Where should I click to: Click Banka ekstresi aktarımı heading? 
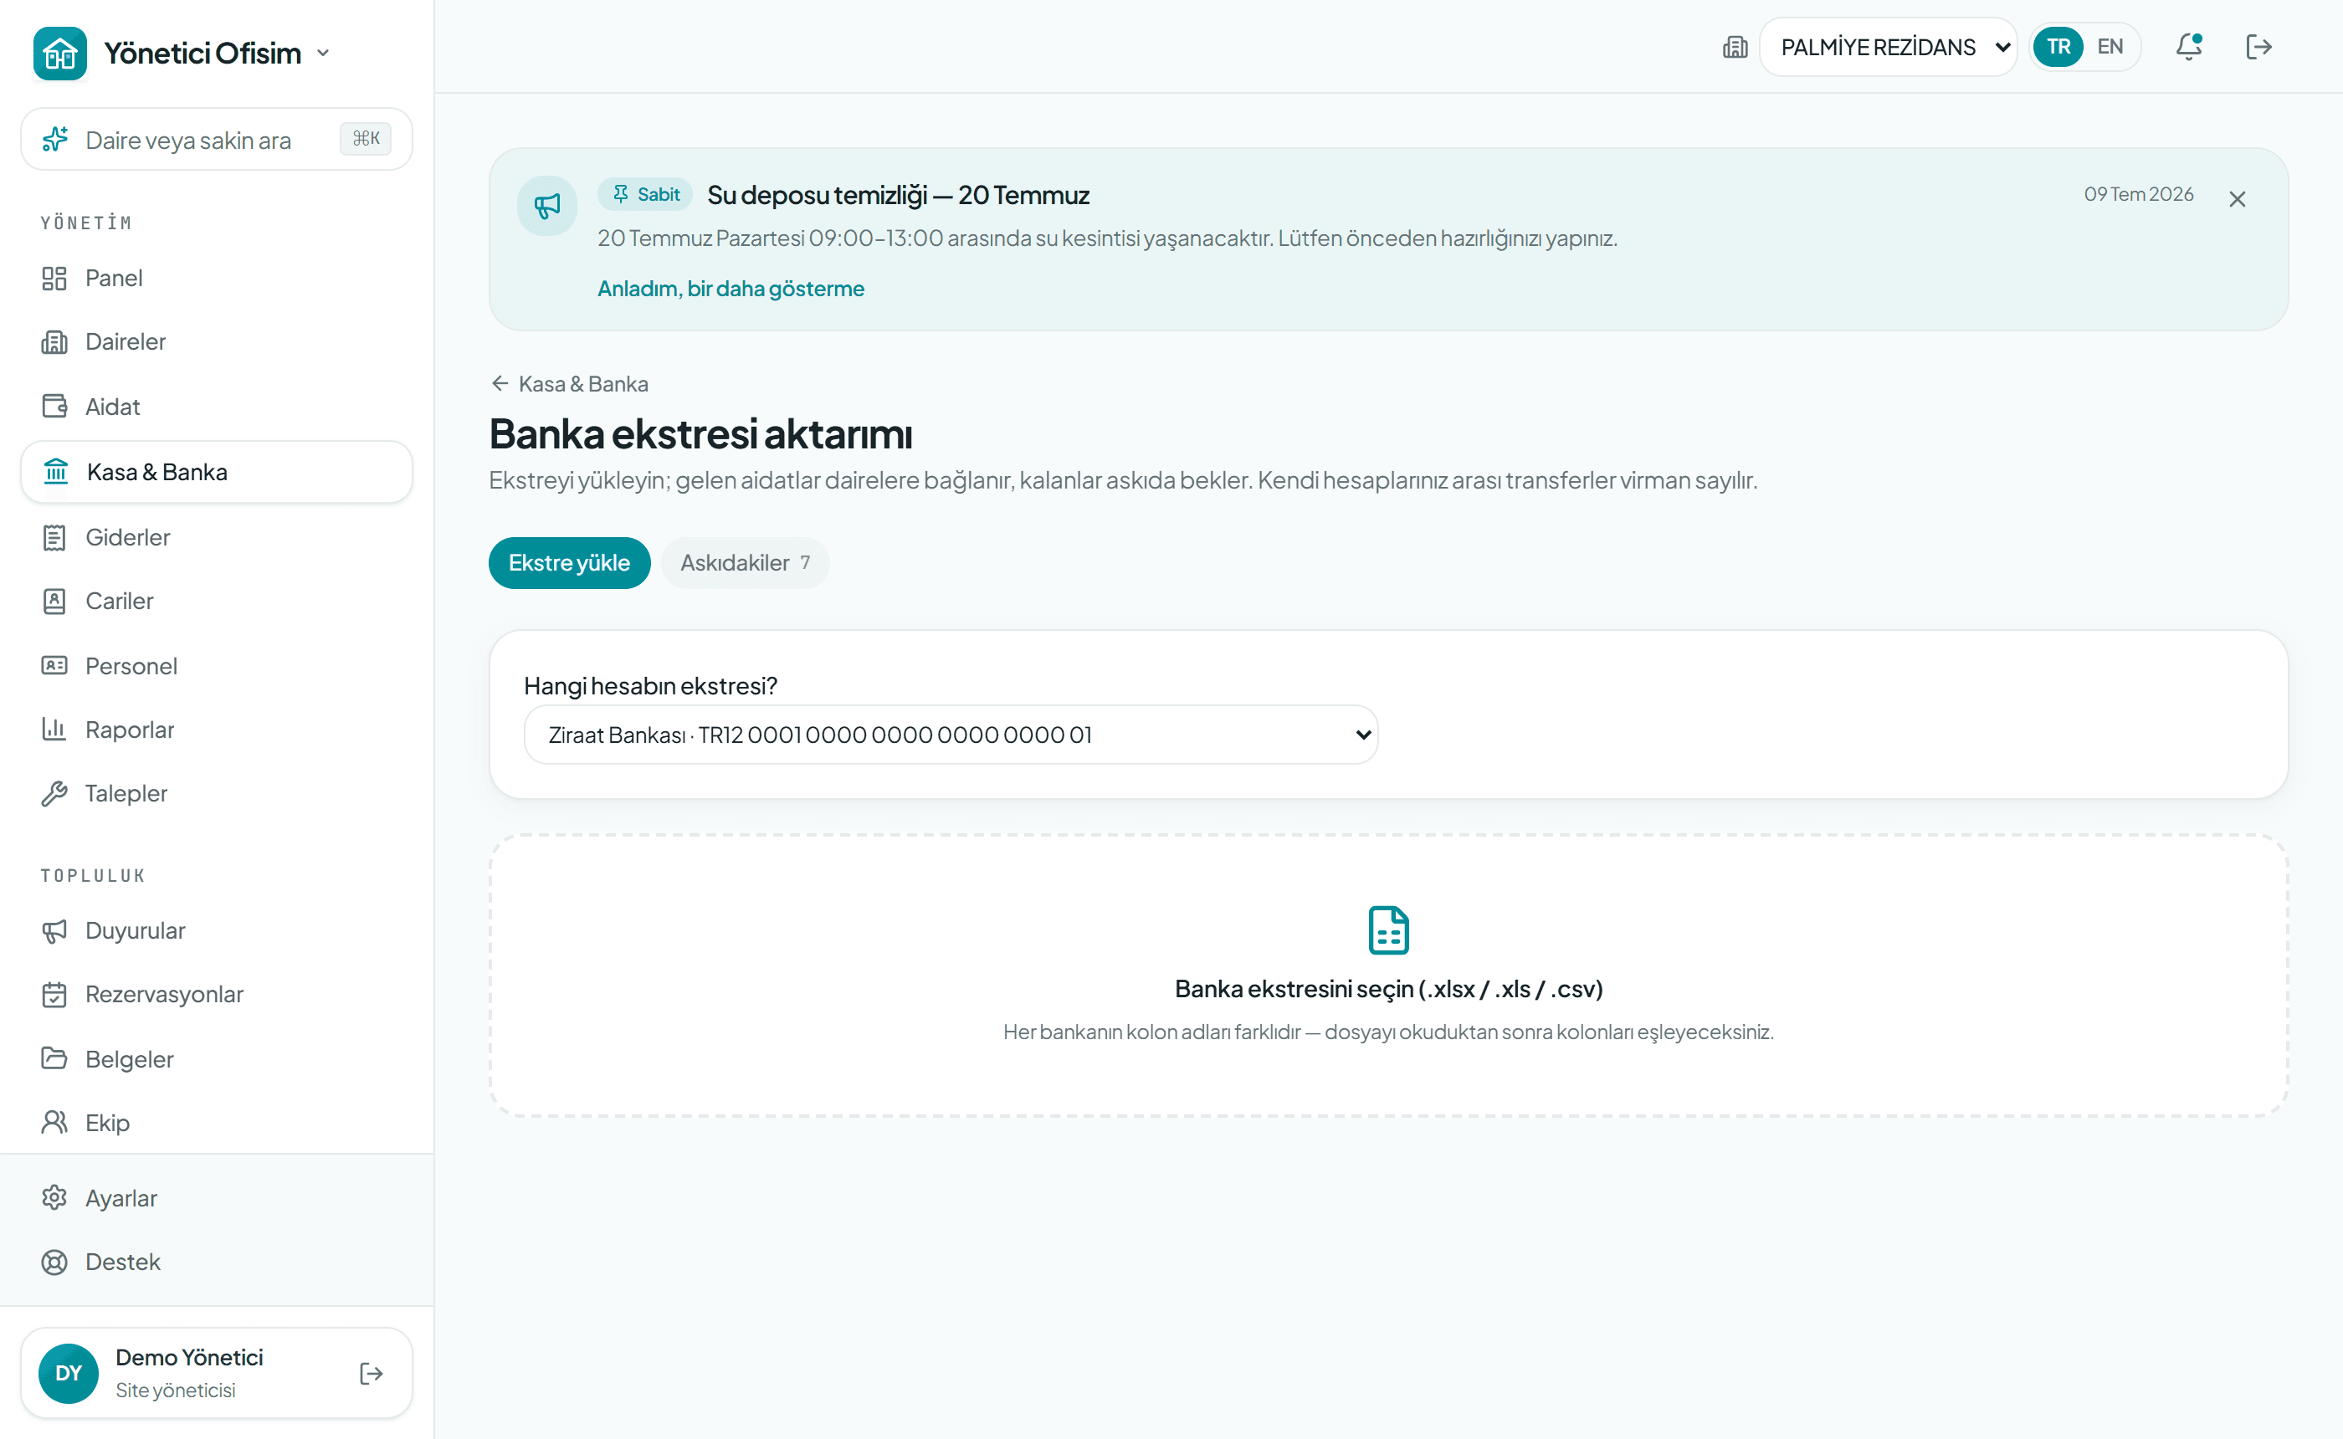click(700, 434)
